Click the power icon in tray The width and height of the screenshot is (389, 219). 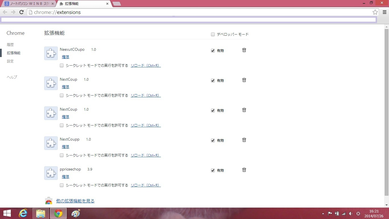[x=337, y=214]
